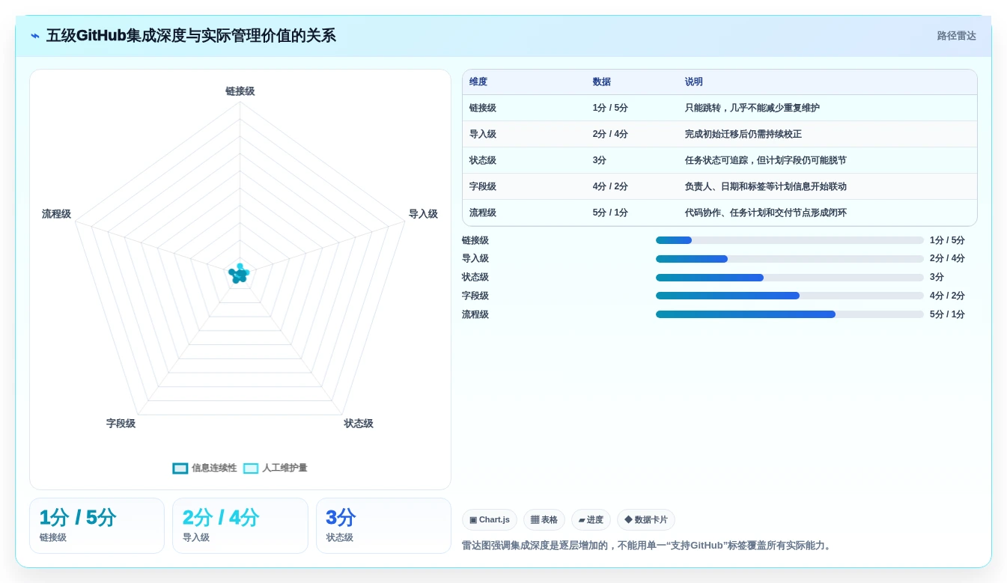Click table value 4分 / 2分
1007x583 pixels.
[610, 186]
